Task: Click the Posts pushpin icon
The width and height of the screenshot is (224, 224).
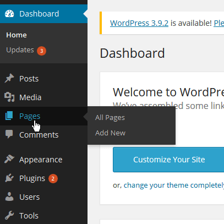Action: point(9,78)
